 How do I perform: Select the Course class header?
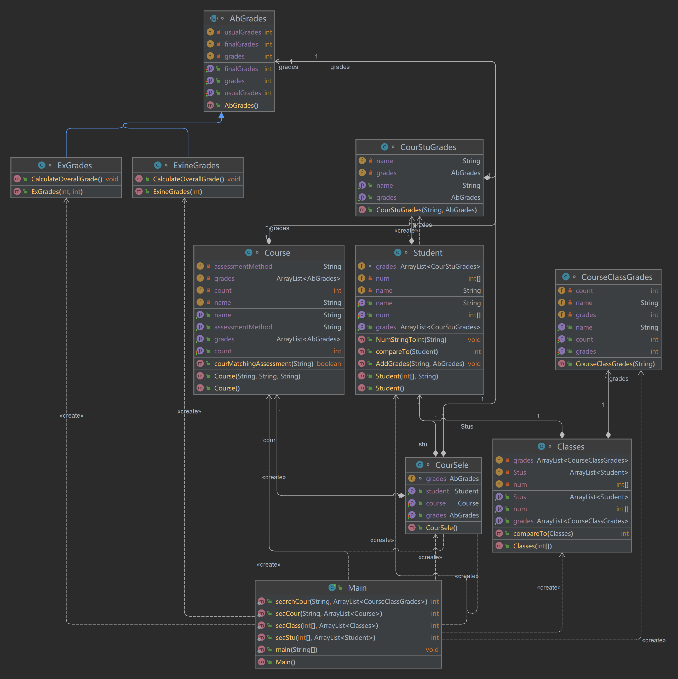point(277,253)
